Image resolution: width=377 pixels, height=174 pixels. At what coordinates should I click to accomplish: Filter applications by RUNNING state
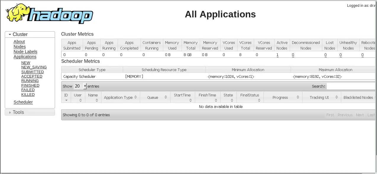(30, 81)
